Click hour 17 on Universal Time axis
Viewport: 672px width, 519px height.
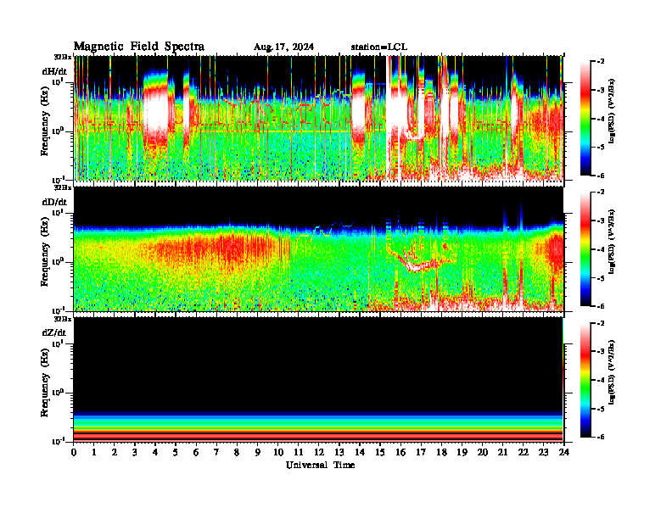coord(421,453)
